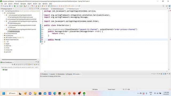Minimize the Boot Dashboard panel
Viewport: 171px width, 96px height.
pyautogui.click(x=36, y=62)
